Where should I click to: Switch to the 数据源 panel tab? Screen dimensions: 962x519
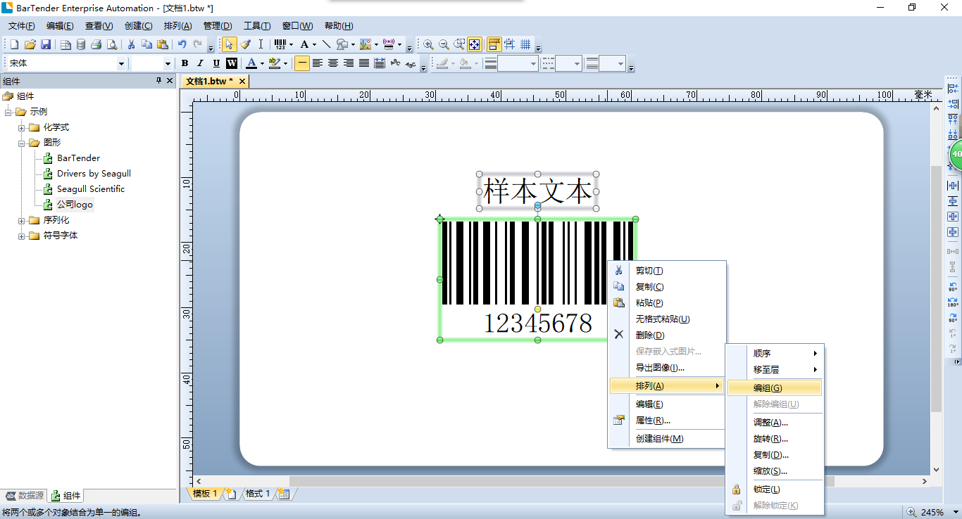click(25, 495)
